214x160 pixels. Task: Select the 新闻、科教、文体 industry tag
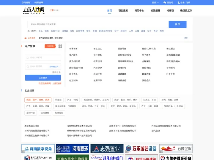170,100
